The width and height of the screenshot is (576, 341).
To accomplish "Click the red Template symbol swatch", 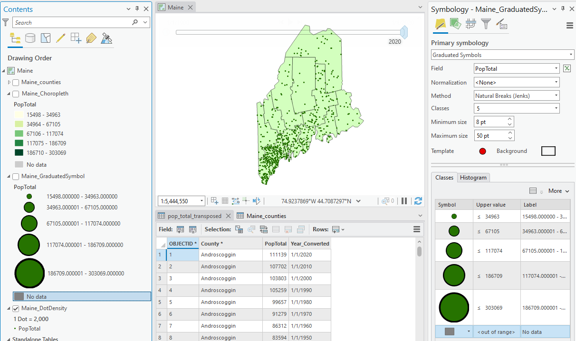I will (483, 152).
